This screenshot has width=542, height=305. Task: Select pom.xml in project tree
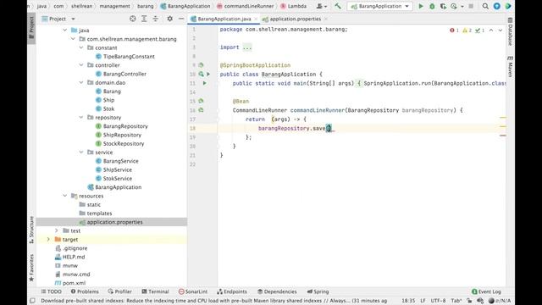coord(70,283)
